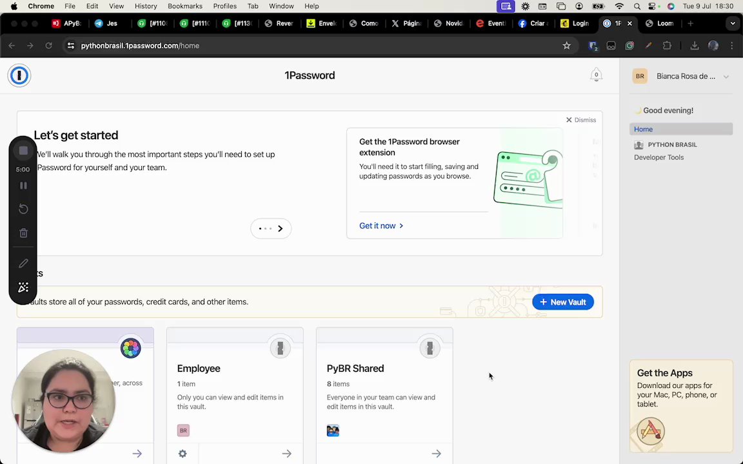Screen dimensions: 743x464
Task: Open the Chrome extensions puzzle icon
Action: pos(667,46)
